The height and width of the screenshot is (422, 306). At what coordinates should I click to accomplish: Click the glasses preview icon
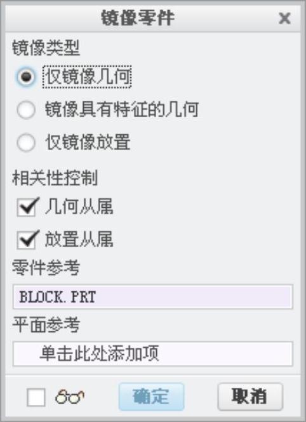click(x=70, y=397)
